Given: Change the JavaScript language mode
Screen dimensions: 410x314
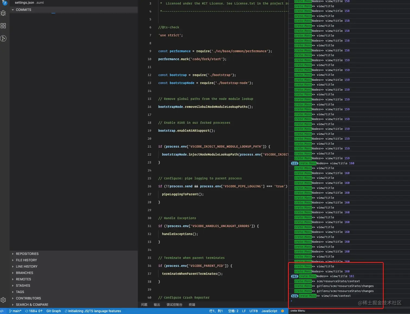Looking at the screenshot, I should point(269,311).
